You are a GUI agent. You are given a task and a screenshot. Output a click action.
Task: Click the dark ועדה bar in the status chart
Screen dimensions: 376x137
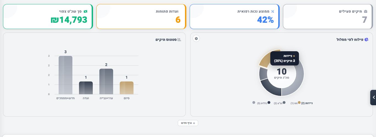click(86, 88)
